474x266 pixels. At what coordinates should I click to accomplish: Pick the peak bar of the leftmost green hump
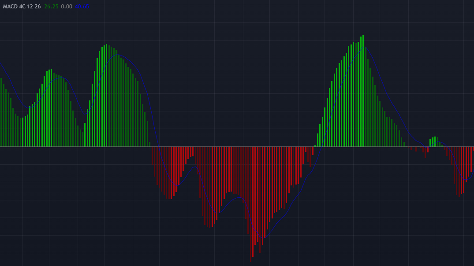pos(51,108)
